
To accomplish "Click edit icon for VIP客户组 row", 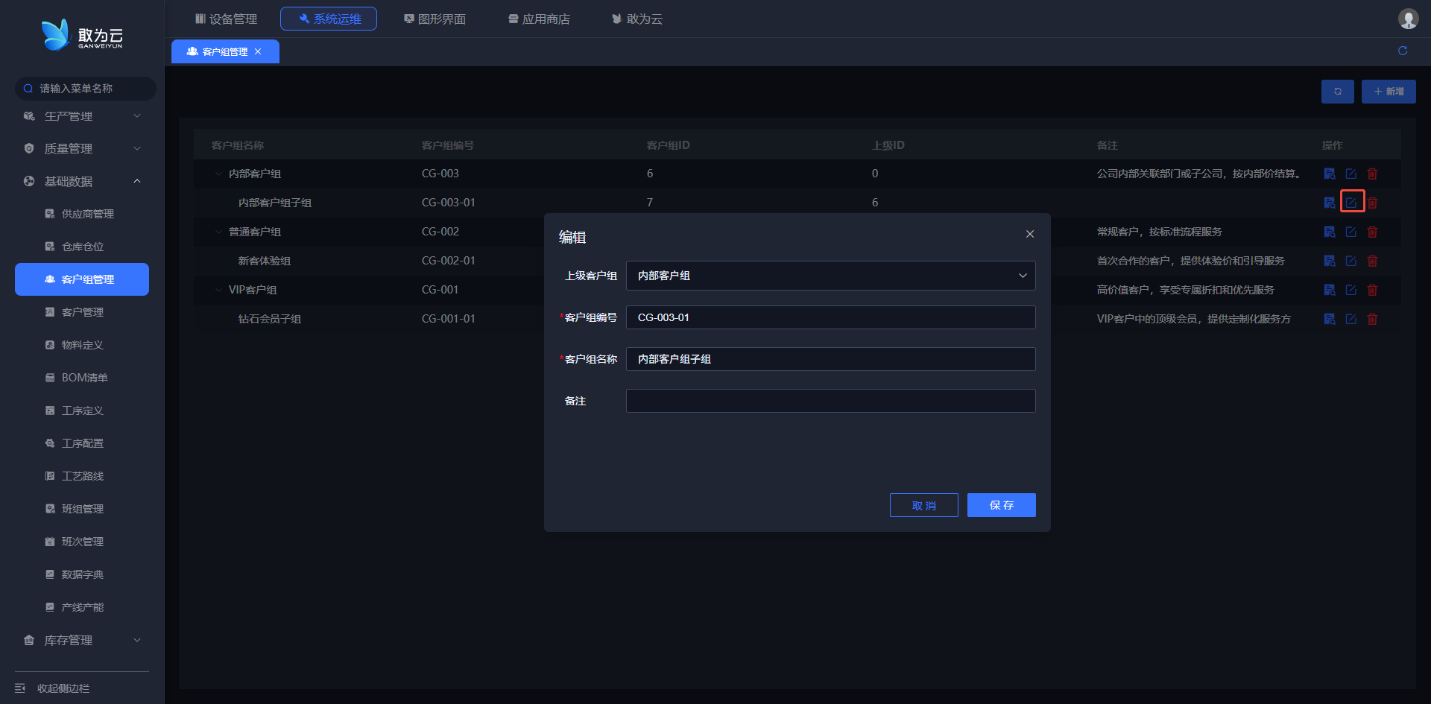I will 1351,290.
